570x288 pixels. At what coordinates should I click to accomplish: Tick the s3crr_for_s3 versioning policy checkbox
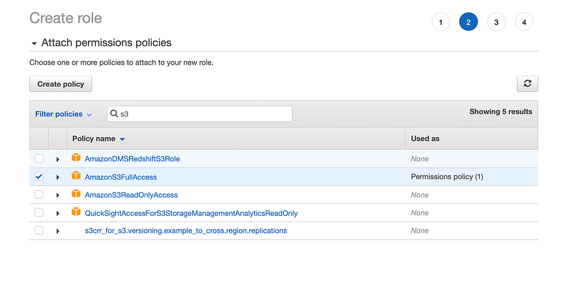click(x=39, y=231)
